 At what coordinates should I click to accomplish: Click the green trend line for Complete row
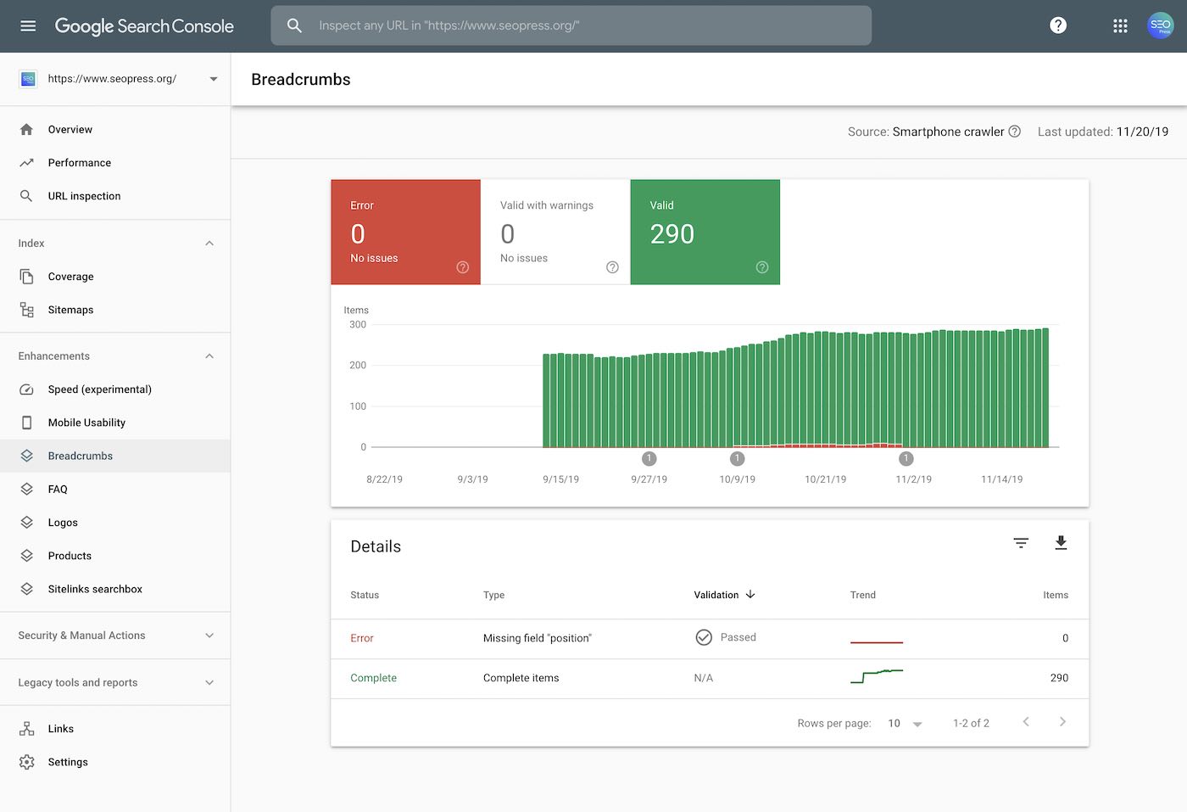[x=877, y=676]
